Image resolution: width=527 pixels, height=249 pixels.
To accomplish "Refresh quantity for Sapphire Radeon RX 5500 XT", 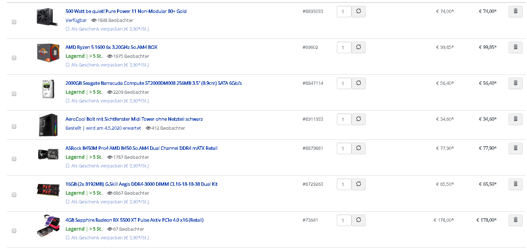I will [x=358, y=220].
